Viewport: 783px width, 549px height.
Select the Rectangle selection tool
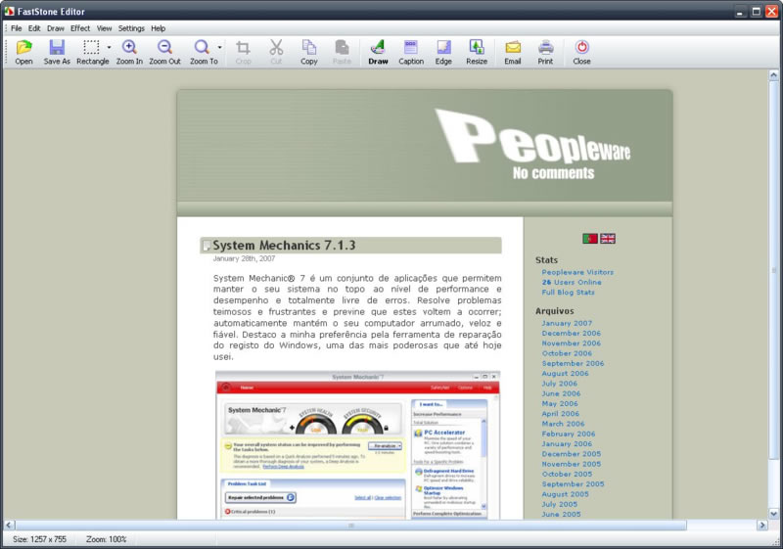point(92,52)
